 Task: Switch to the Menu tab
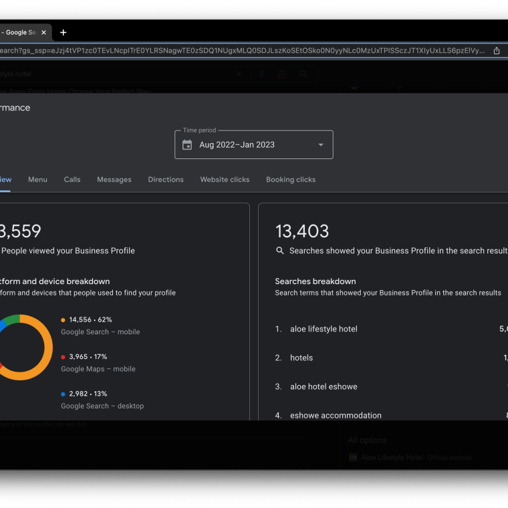pyautogui.click(x=37, y=180)
